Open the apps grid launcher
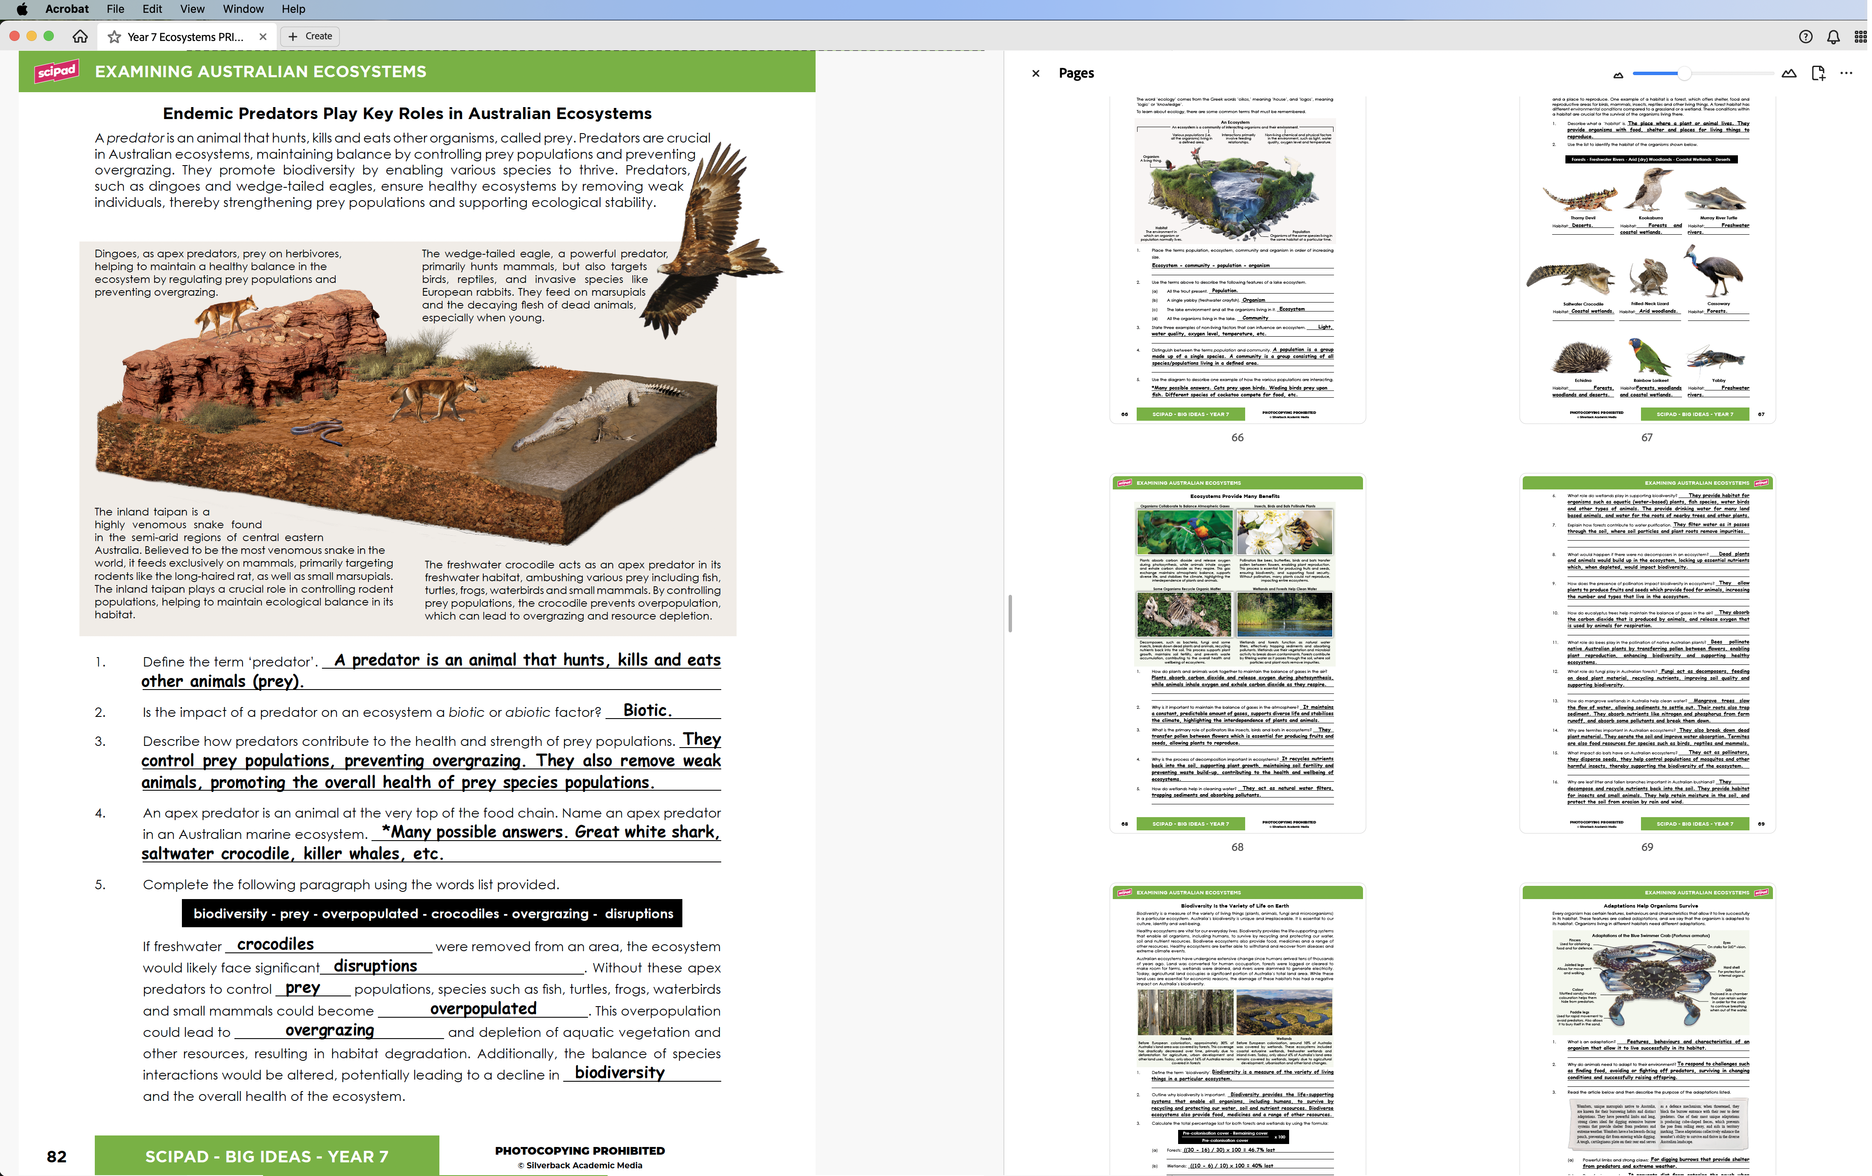1872x1176 pixels. (x=1860, y=37)
